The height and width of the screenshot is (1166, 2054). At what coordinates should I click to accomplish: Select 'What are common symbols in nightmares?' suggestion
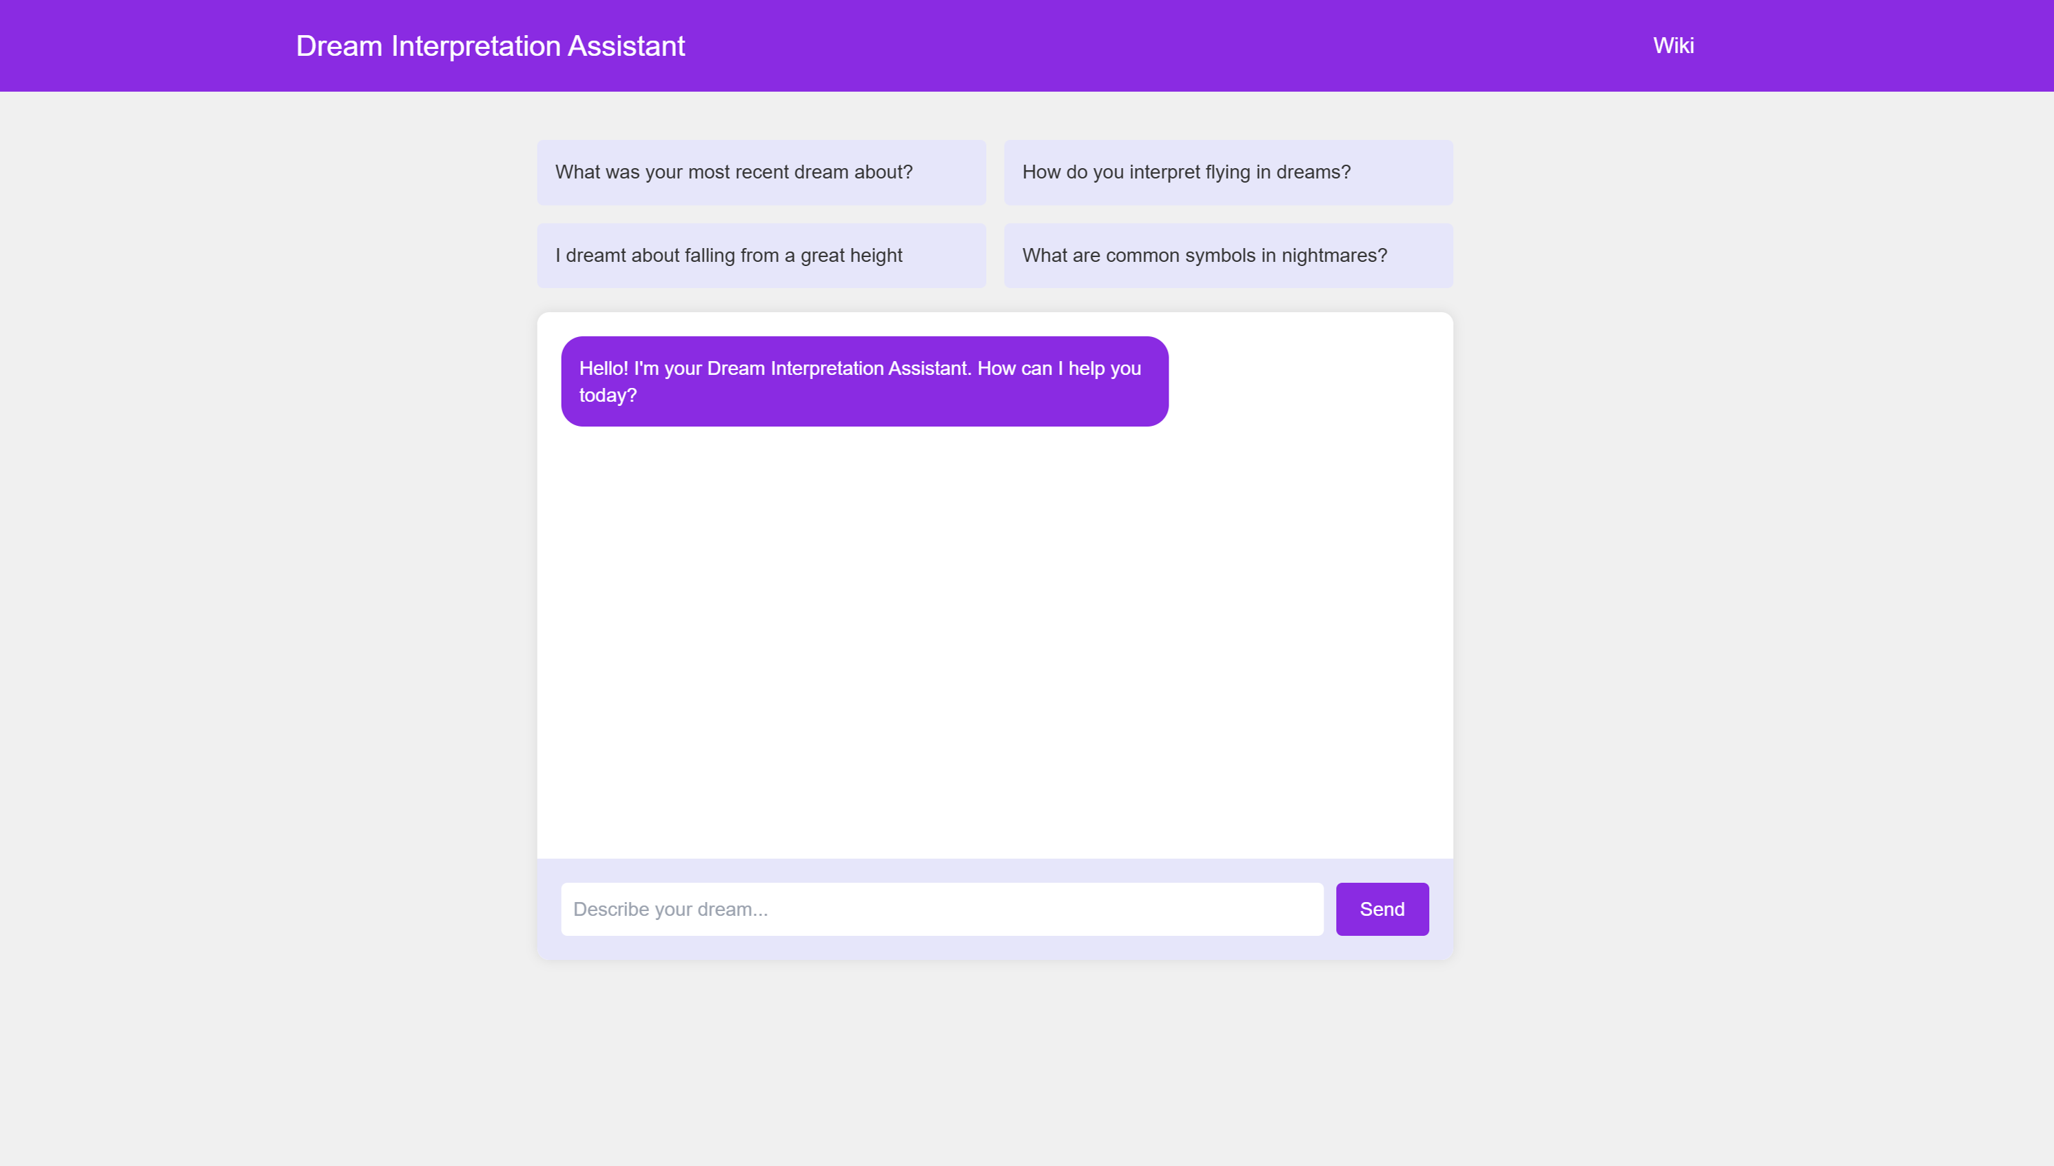(x=1227, y=256)
